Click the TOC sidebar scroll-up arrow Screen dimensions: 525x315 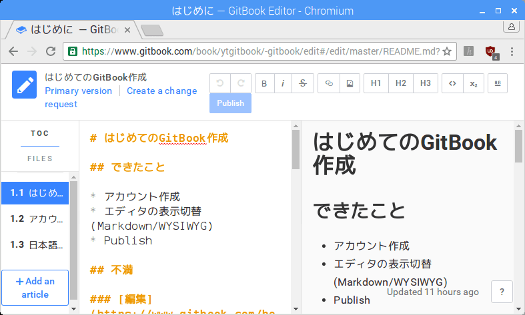point(73,177)
